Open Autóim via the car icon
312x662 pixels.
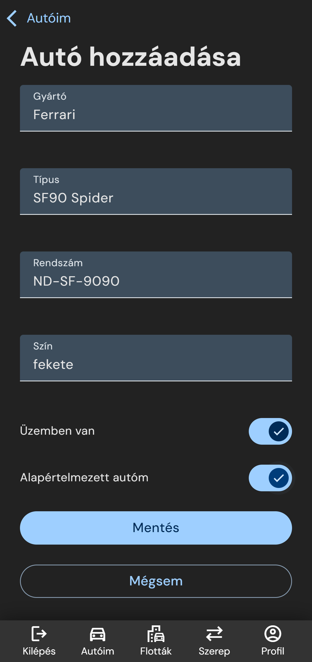tap(97, 634)
